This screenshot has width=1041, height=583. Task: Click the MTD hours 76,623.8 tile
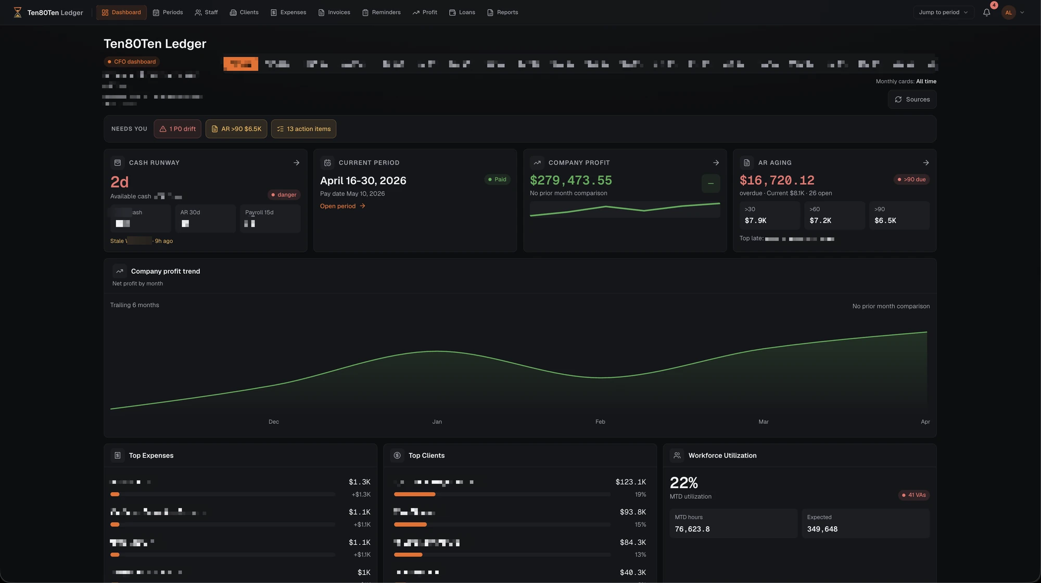pyautogui.click(x=733, y=524)
